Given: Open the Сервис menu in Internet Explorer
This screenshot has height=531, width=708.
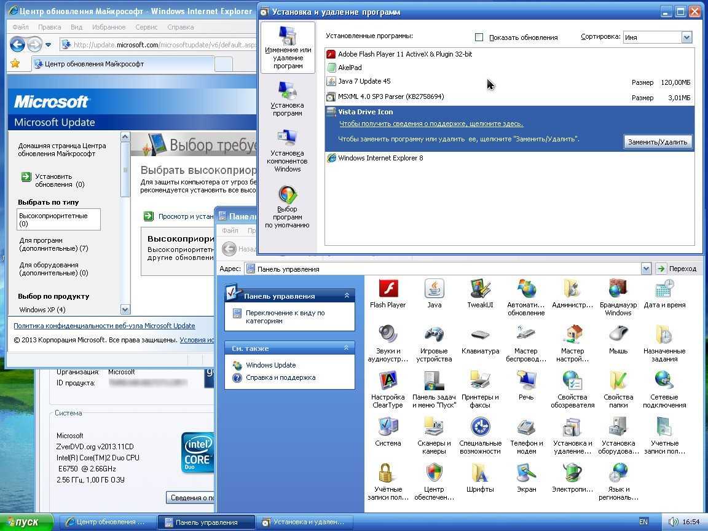Looking at the screenshot, I should point(146,27).
